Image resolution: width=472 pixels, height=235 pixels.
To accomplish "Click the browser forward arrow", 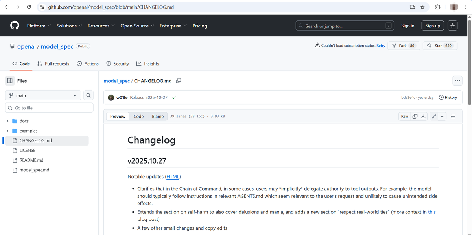I will [x=18, y=7].
